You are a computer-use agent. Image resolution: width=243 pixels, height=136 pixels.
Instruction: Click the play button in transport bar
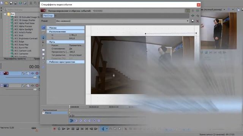[68, 129]
